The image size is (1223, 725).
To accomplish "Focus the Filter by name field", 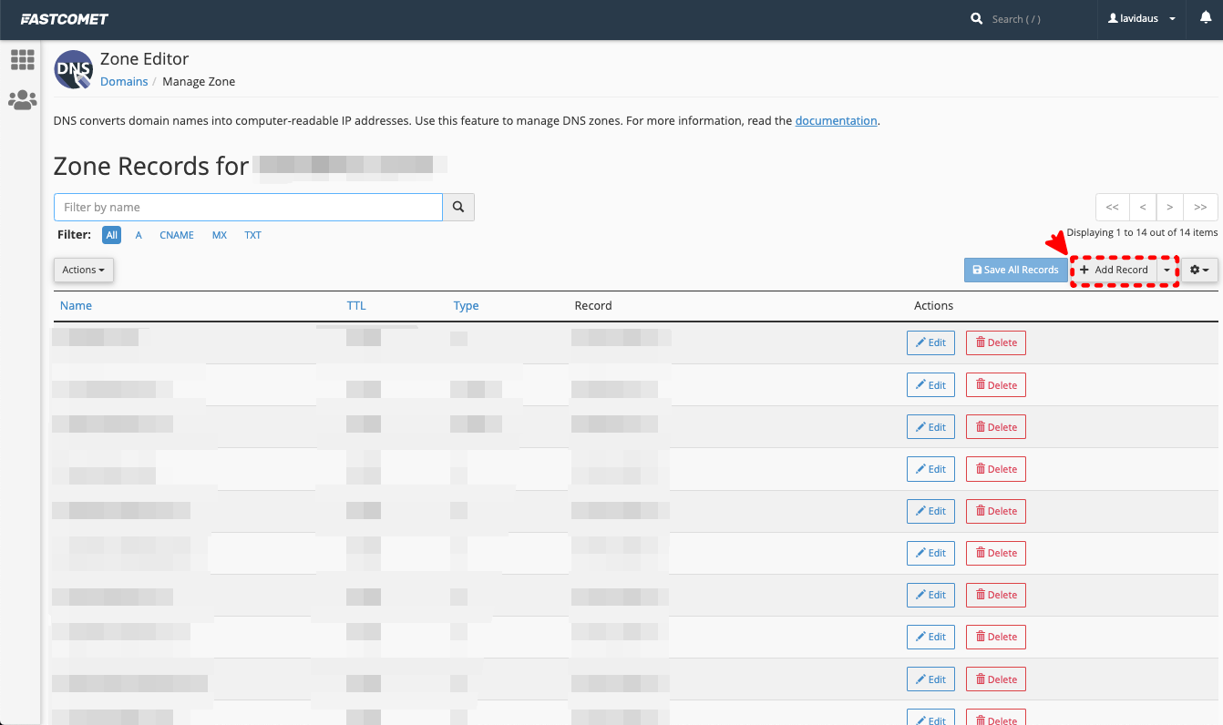I will [x=248, y=207].
